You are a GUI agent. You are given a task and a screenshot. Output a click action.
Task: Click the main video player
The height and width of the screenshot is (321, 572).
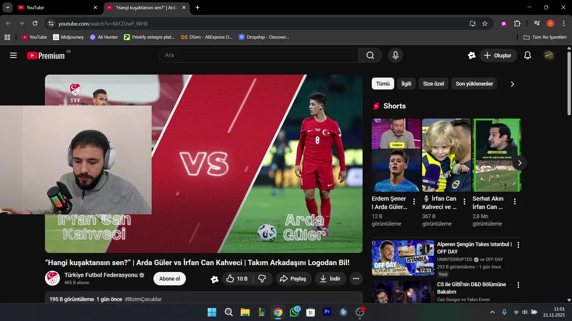[204, 164]
